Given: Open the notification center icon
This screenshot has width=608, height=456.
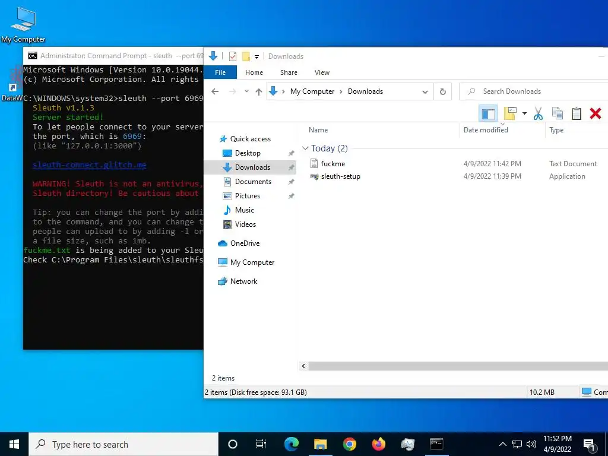Looking at the screenshot, I should 589,445.
